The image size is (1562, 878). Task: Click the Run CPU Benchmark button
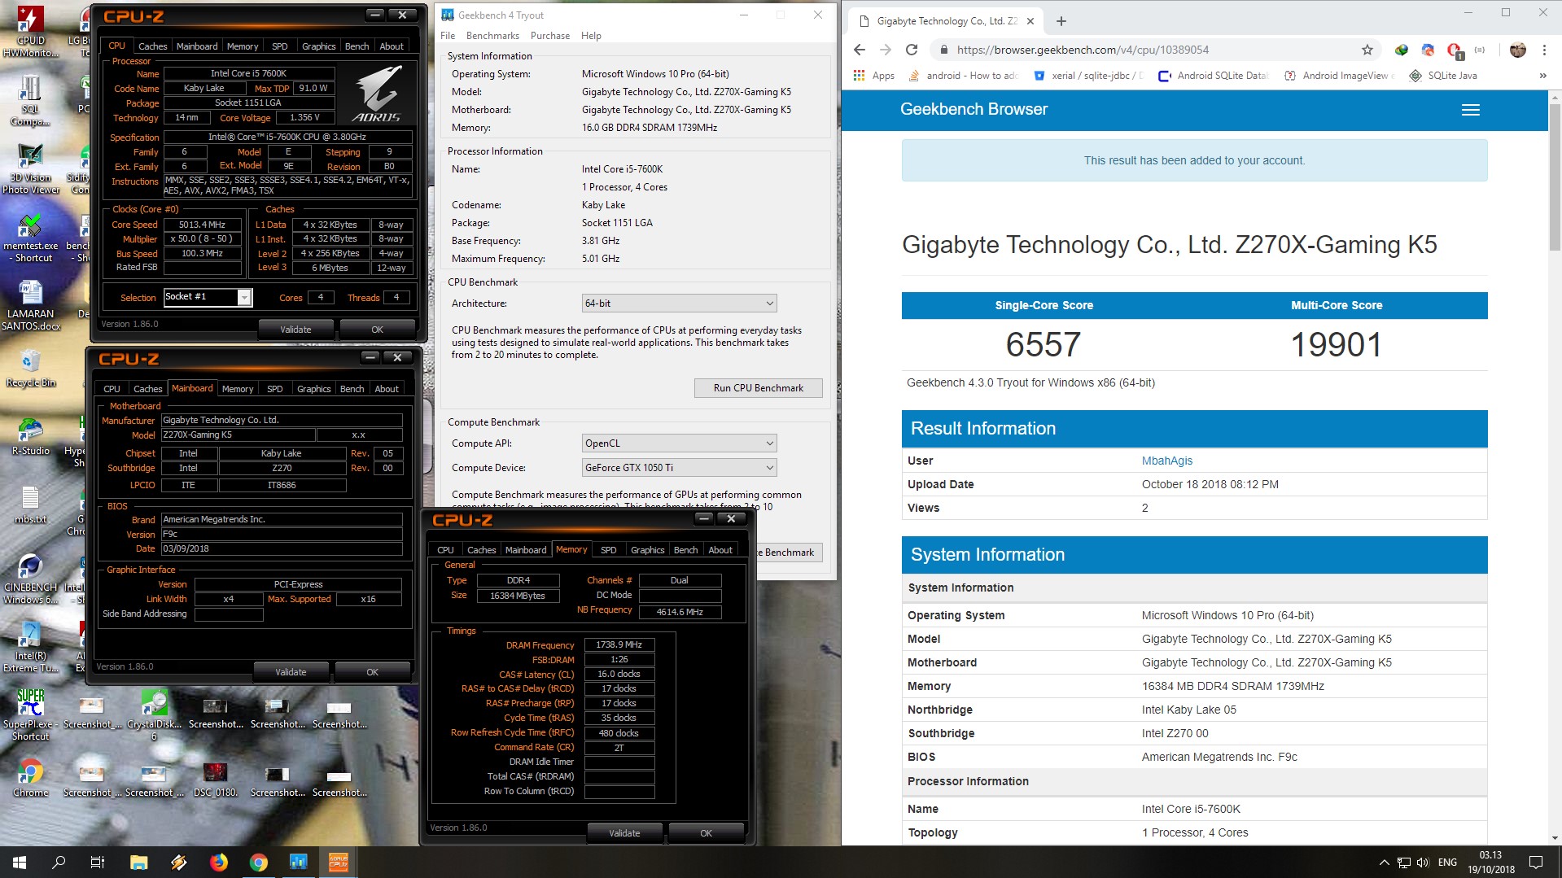pos(758,388)
